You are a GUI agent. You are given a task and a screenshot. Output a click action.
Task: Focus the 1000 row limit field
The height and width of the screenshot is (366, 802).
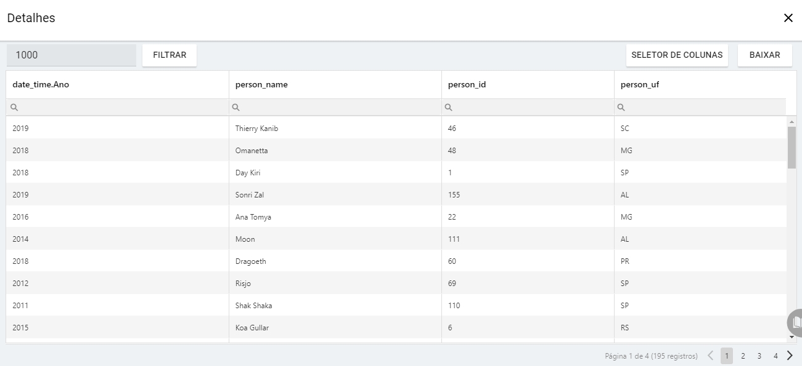tap(72, 55)
